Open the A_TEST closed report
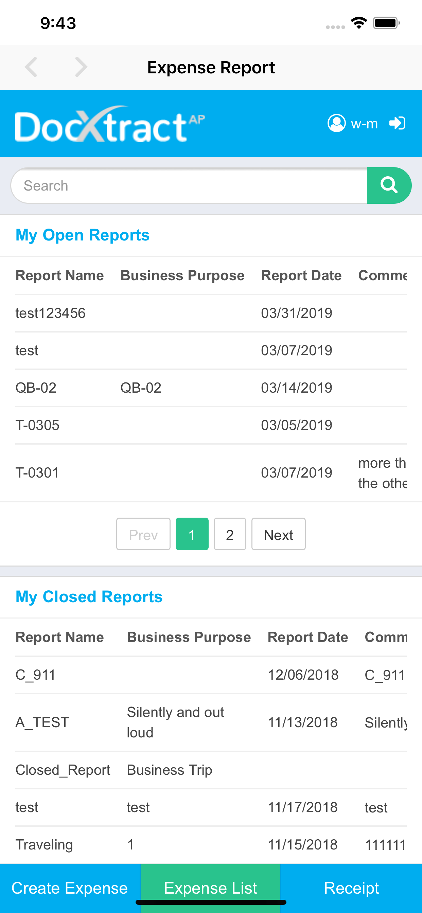422x913 pixels. point(42,722)
